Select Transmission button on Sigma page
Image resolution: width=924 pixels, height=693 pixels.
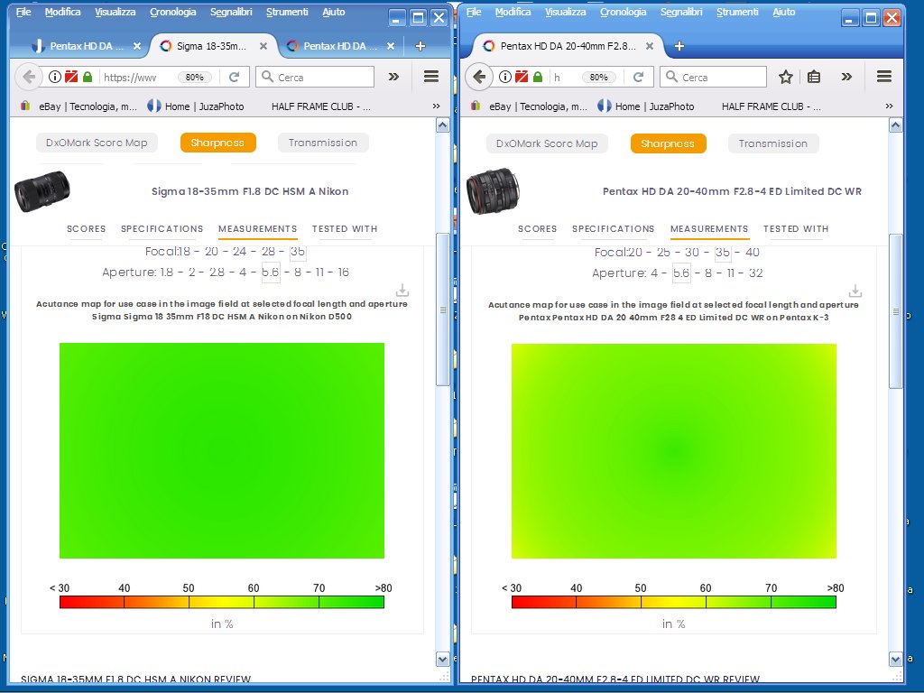tap(323, 143)
